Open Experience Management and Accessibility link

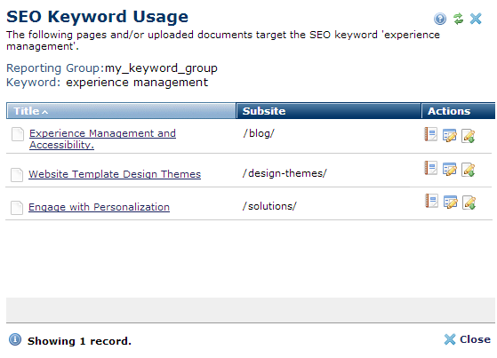click(x=102, y=139)
